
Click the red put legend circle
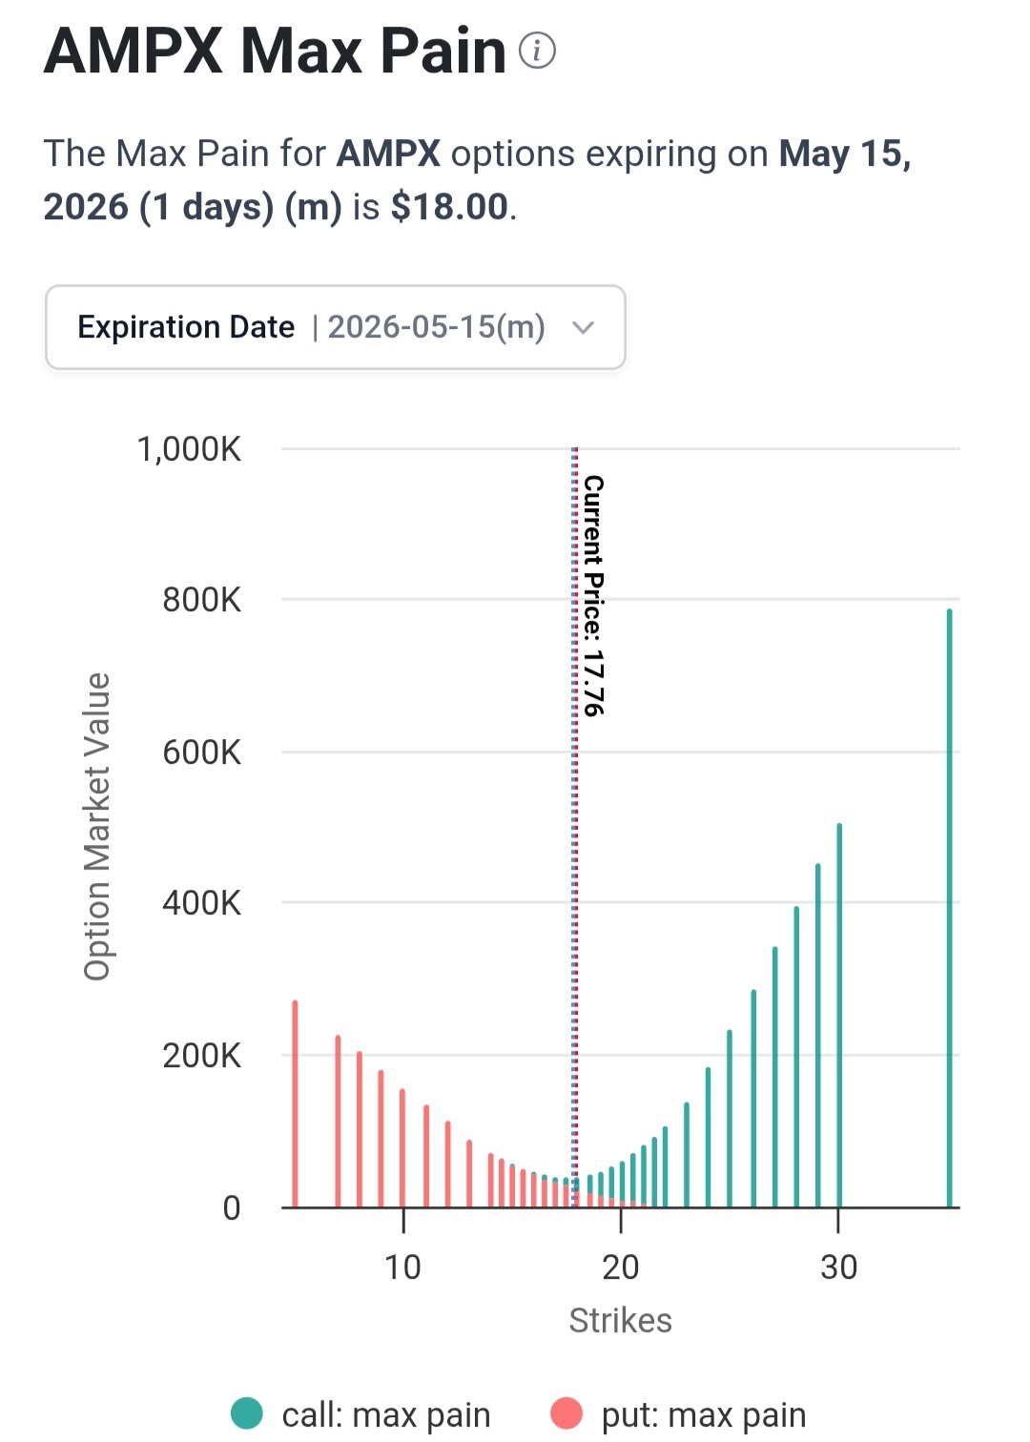pyautogui.click(x=566, y=1413)
